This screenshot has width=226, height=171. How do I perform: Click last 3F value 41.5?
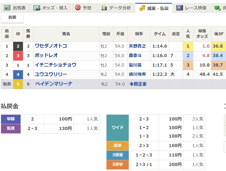(x=218, y=74)
